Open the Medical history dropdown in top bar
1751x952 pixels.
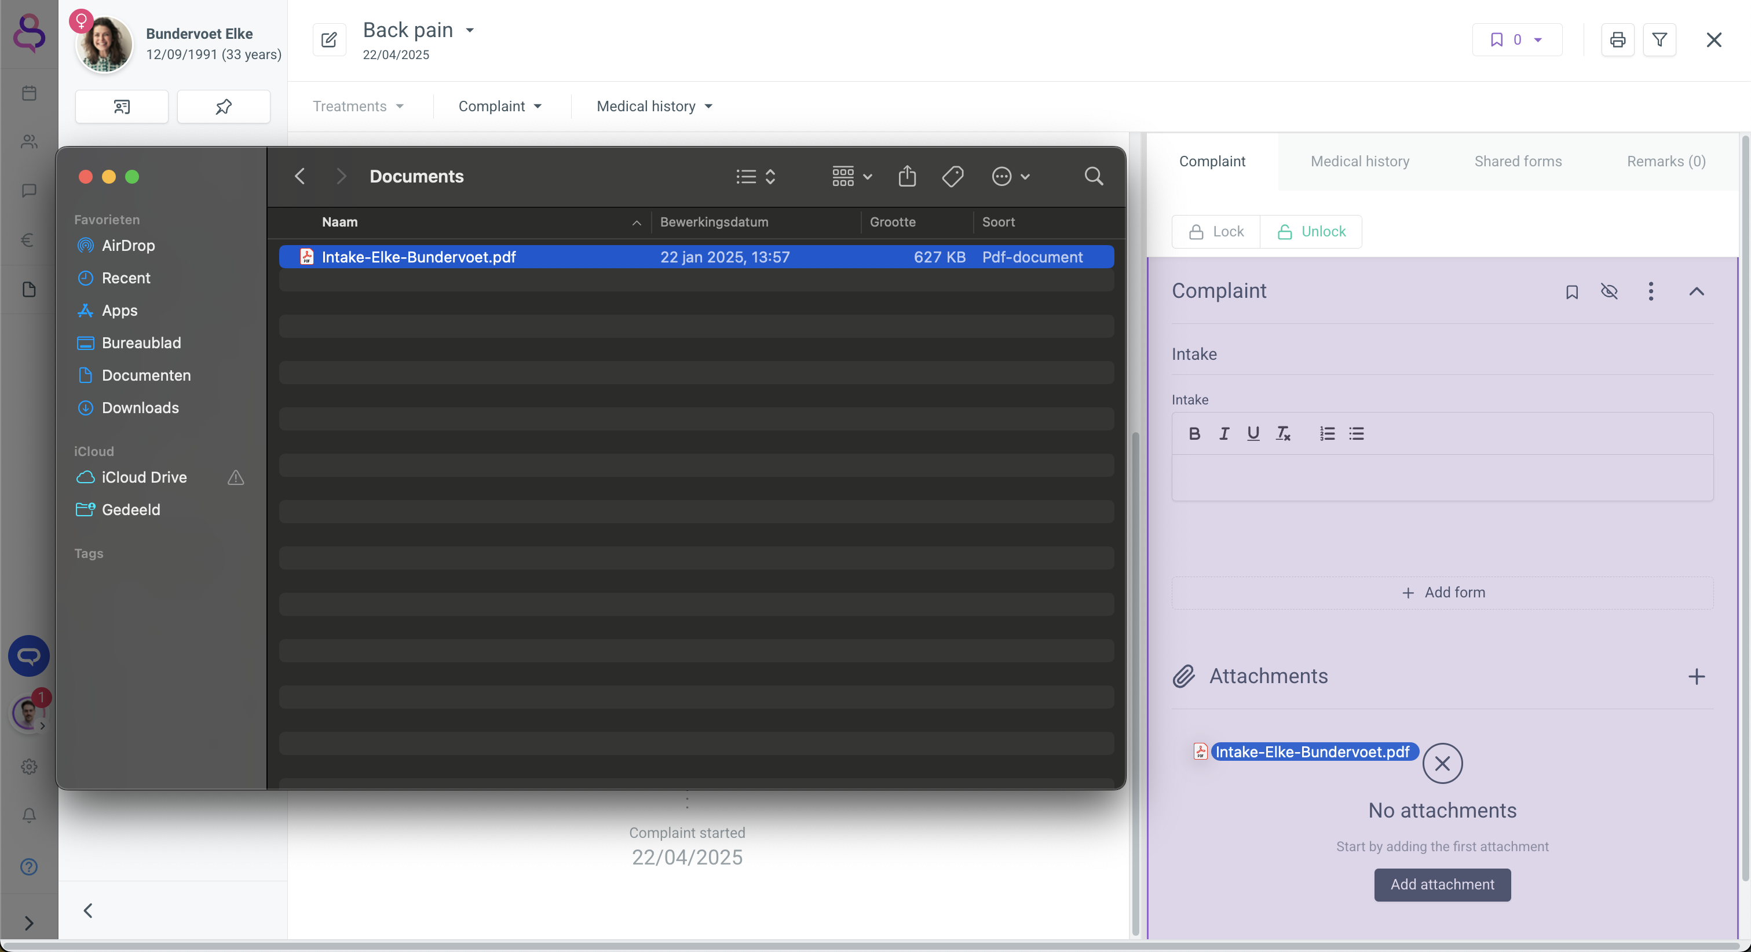655,107
